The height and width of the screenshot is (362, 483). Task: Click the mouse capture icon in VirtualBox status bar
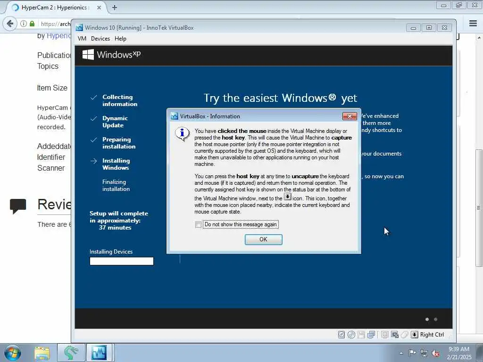[404, 335]
